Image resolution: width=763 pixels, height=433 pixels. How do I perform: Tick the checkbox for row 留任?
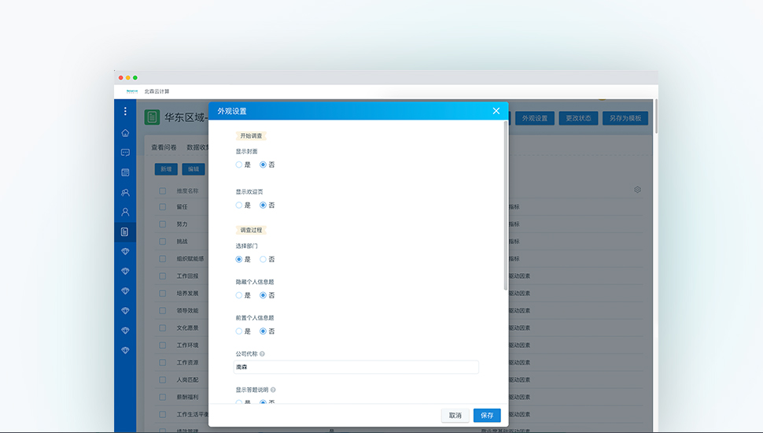pyautogui.click(x=163, y=207)
